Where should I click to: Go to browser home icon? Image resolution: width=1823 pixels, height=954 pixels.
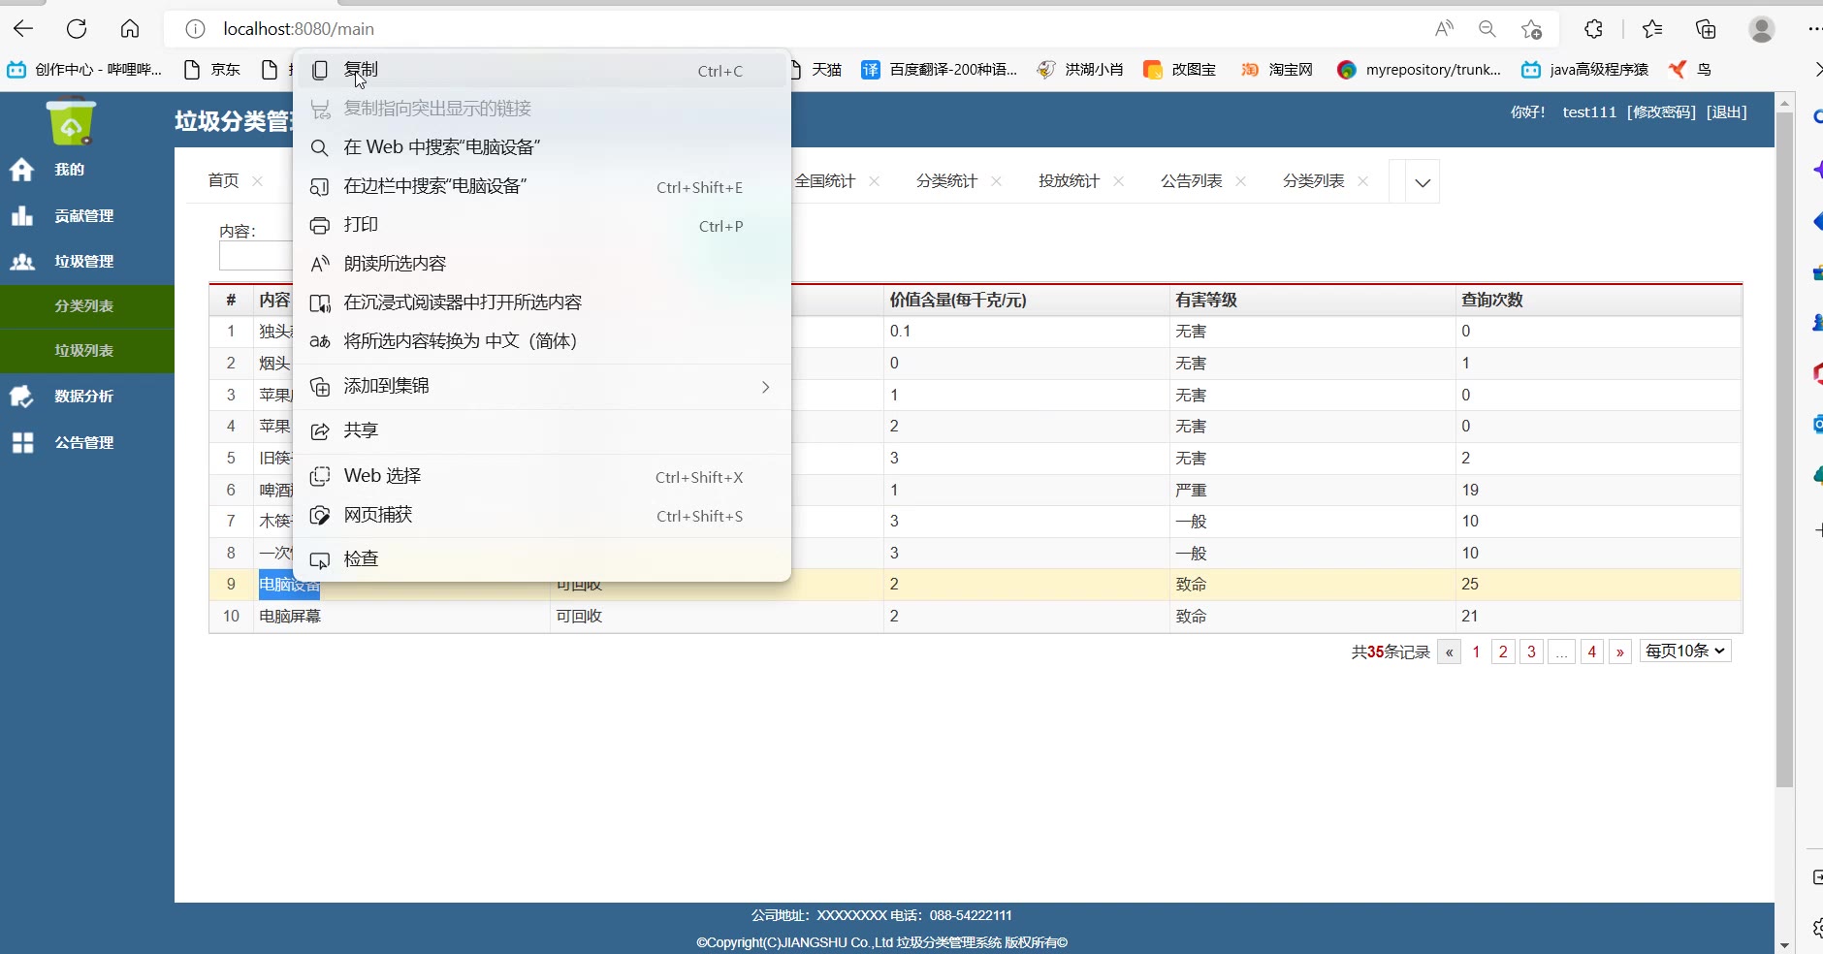pos(130,29)
